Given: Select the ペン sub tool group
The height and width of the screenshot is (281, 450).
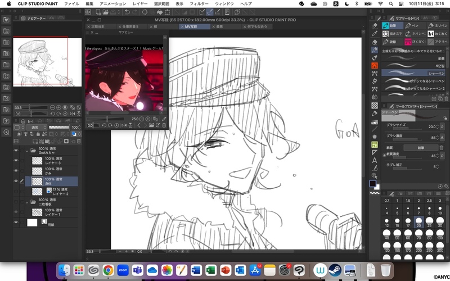Looking at the screenshot, I should coord(415,25).
